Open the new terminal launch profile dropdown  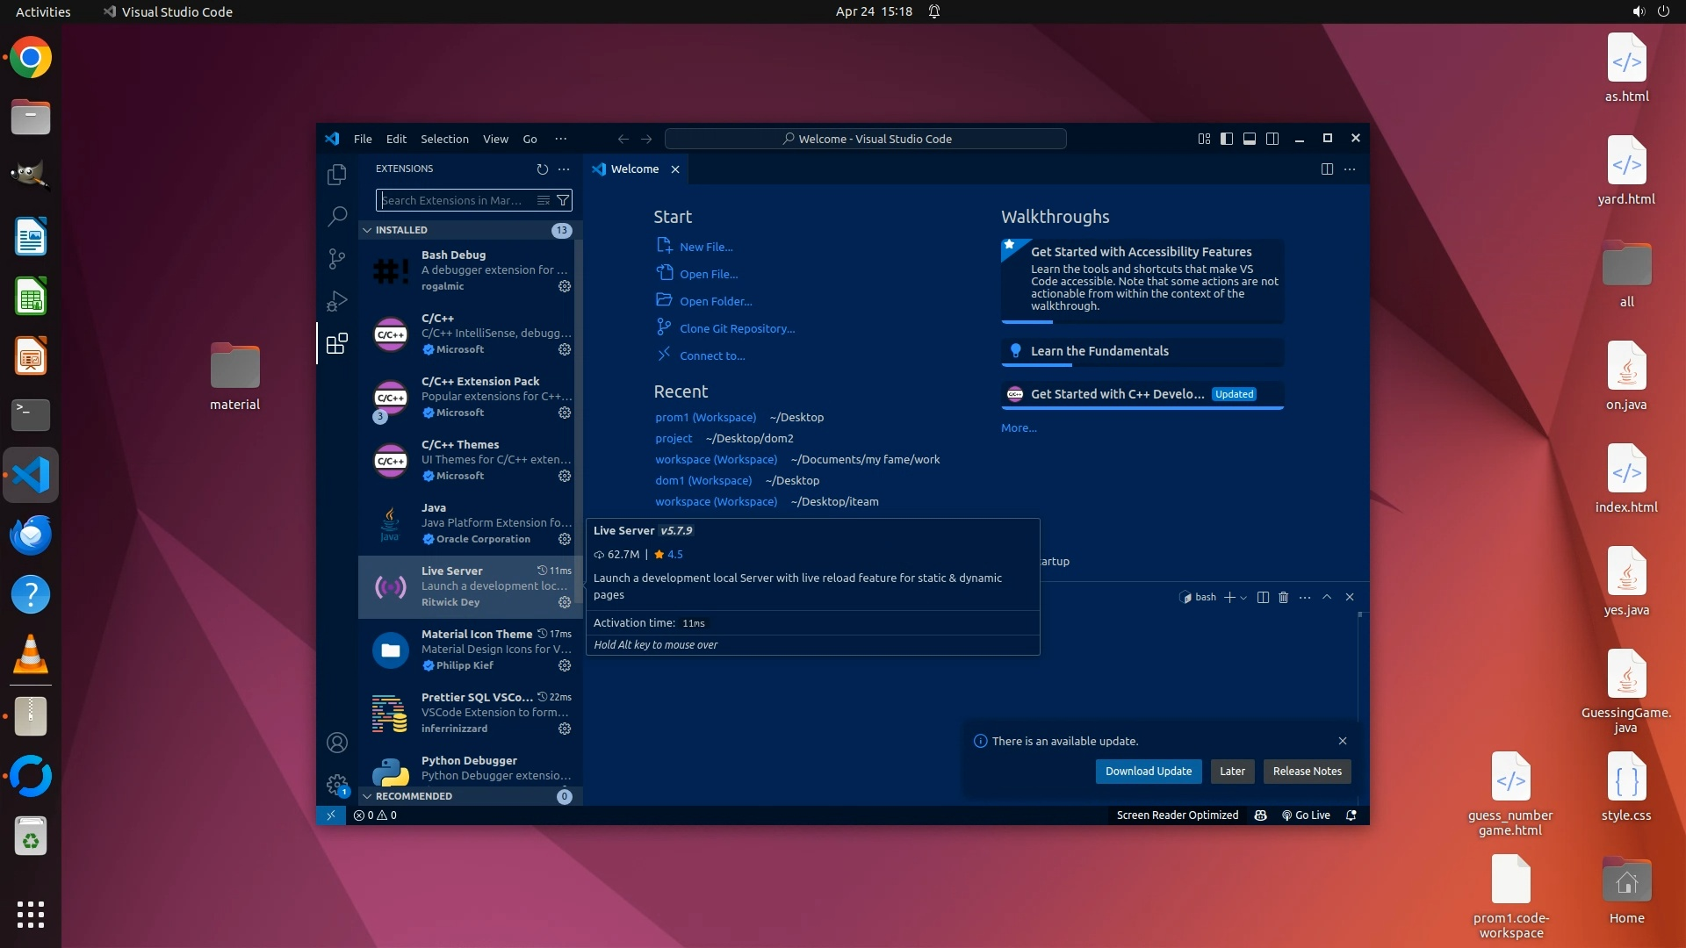pos(1243,598)
